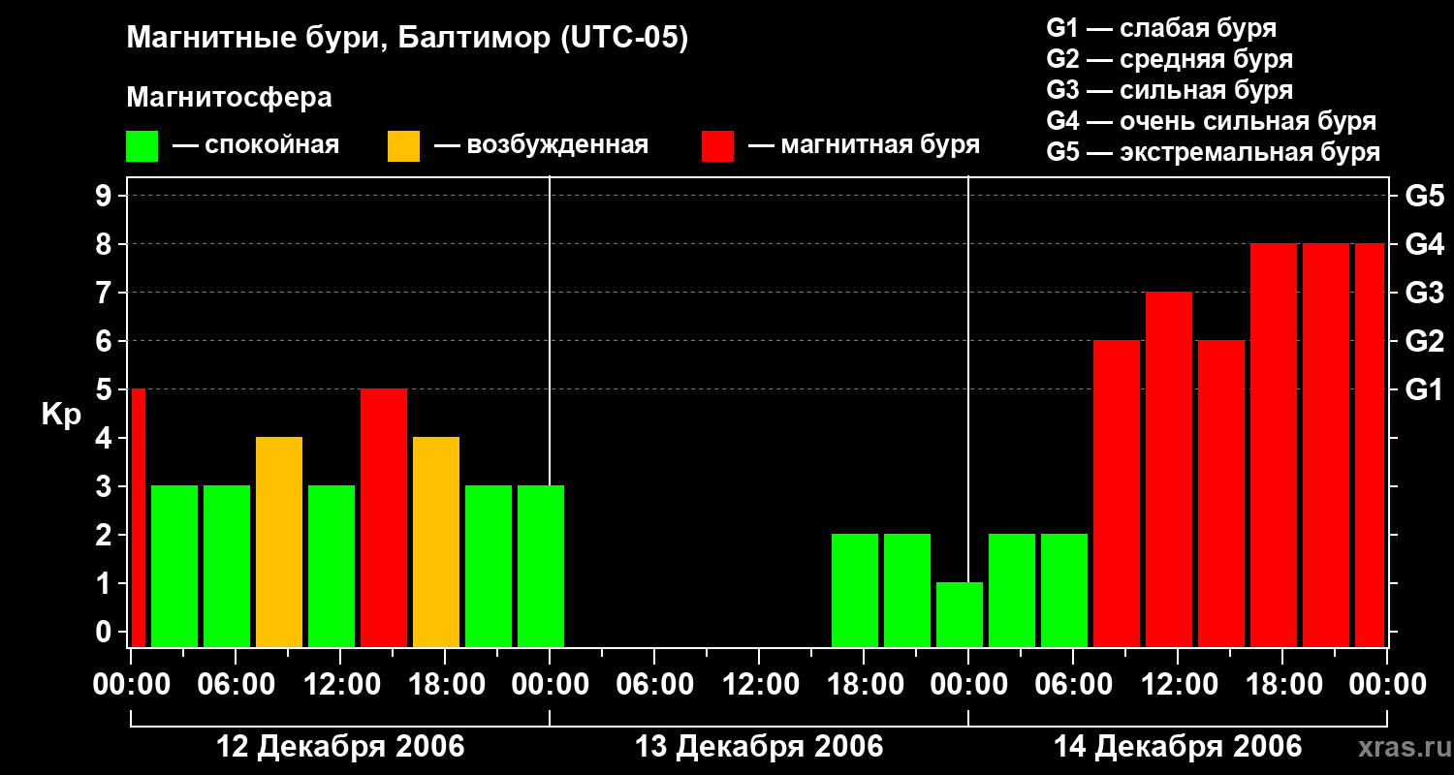Image resolution: width=1454 pixels, height=775 pixels.
Task: Click the last narrow red Kp 8 bar
Action: pos(1370,445)
